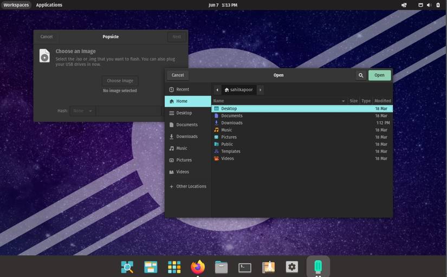Open the Files manager from dock

[x=221, y=267]
